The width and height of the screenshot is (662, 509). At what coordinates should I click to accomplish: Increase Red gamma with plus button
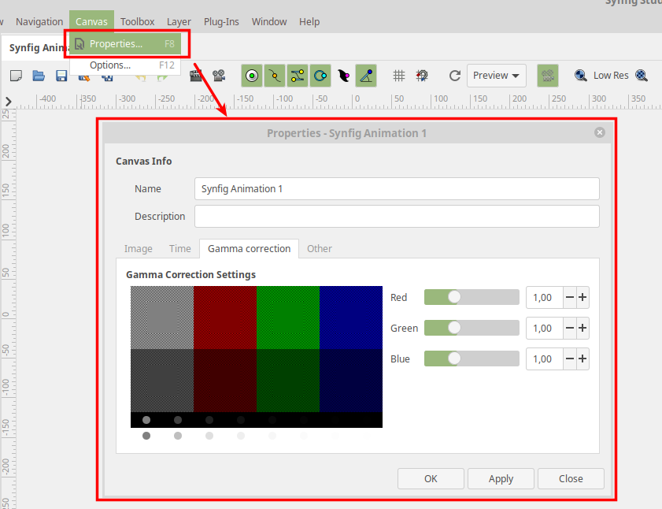click(x=582, y=297)
